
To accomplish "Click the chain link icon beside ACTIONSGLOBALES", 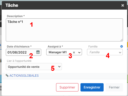I will pyautogui.click(x=7, y=75).
